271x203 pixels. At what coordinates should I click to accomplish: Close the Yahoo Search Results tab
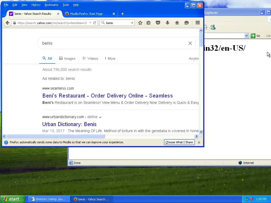pos(58,14)
